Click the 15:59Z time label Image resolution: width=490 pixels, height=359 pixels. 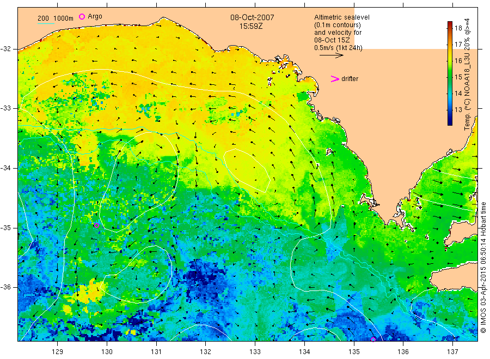[x=251, y=27]
